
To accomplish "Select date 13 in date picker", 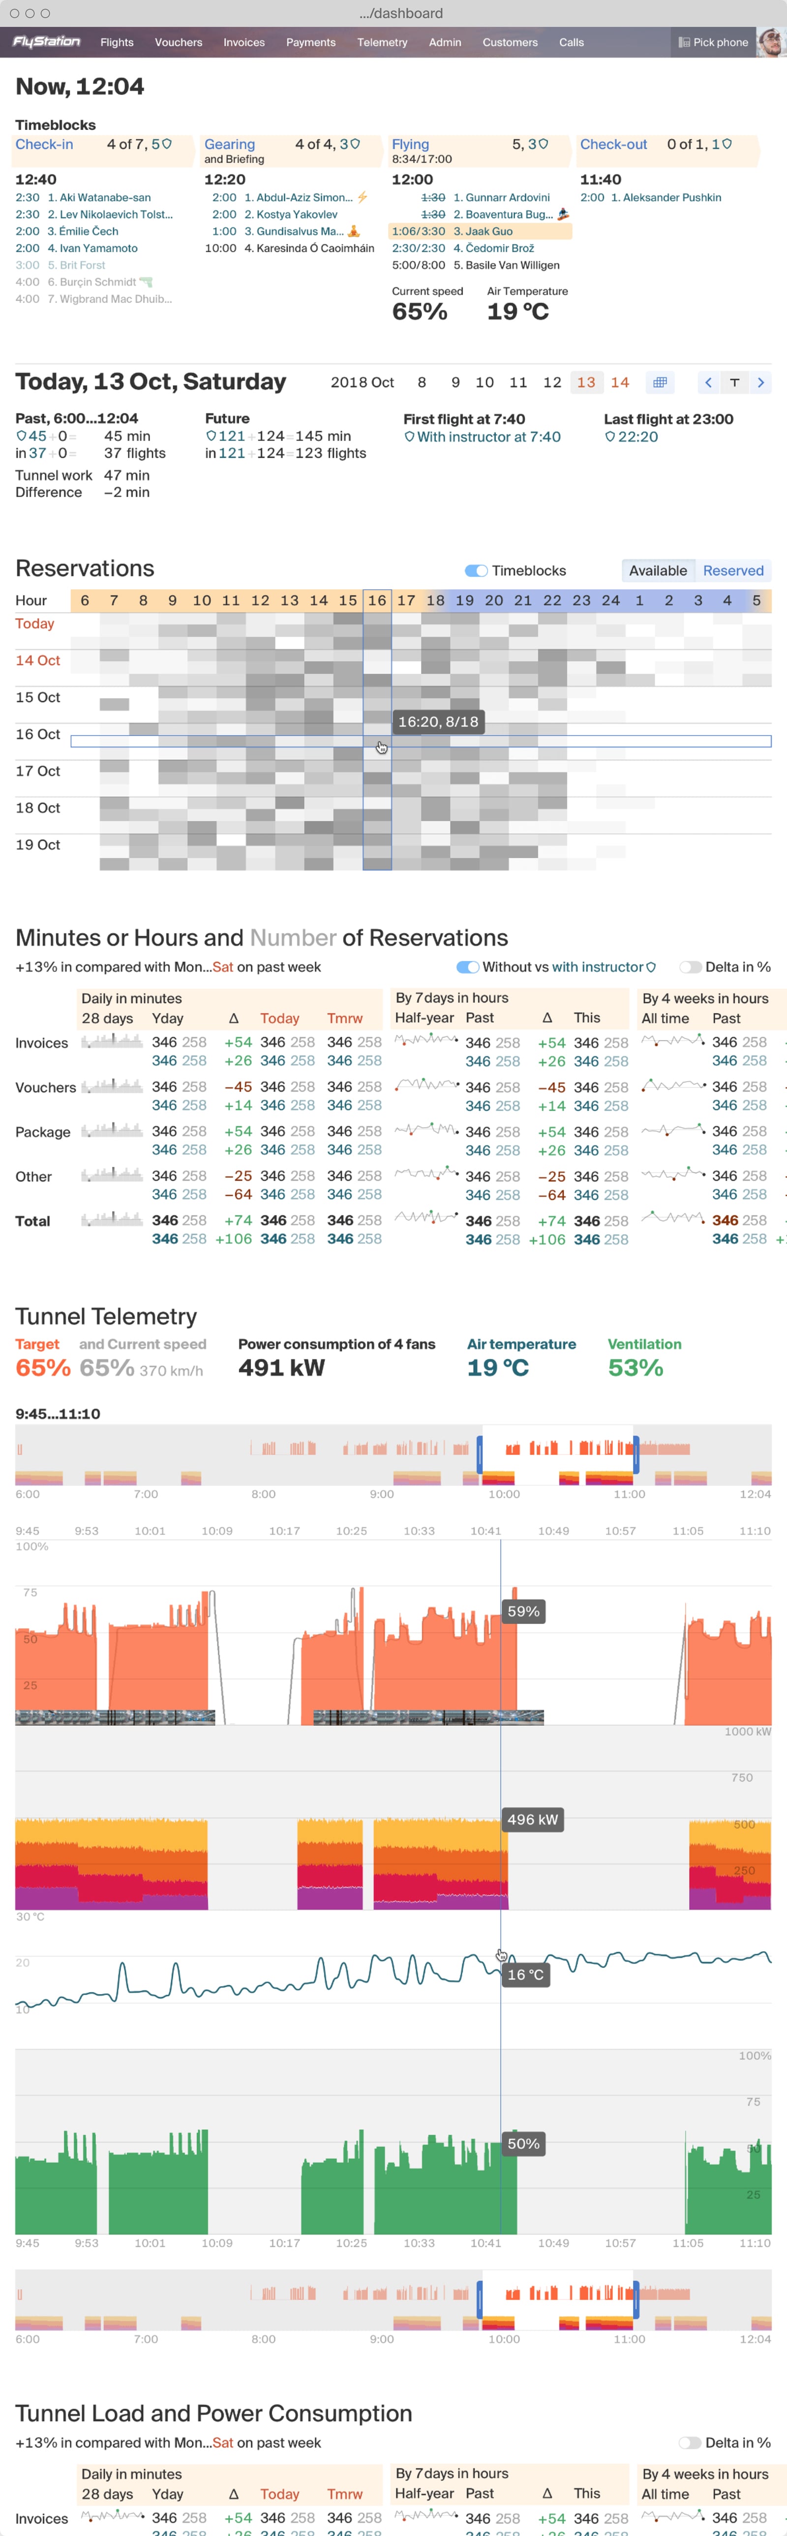I will [x=585, y=382].
